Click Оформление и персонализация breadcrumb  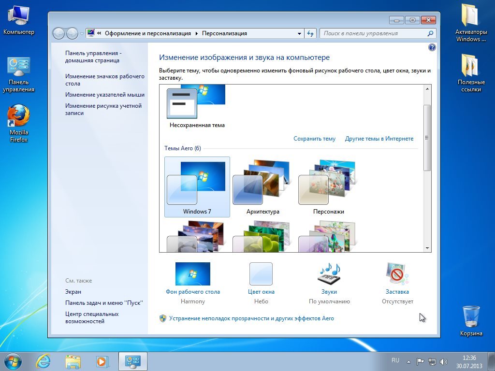point(148,33)
